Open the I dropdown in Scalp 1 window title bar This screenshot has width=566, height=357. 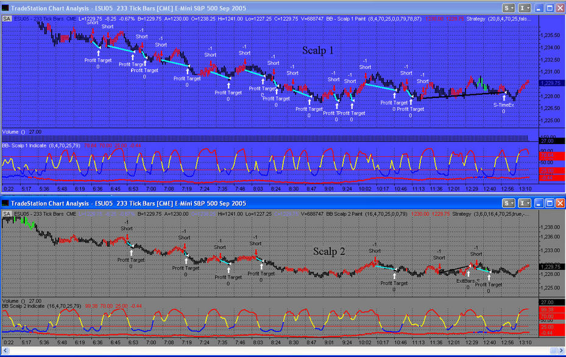pos(524,8)
